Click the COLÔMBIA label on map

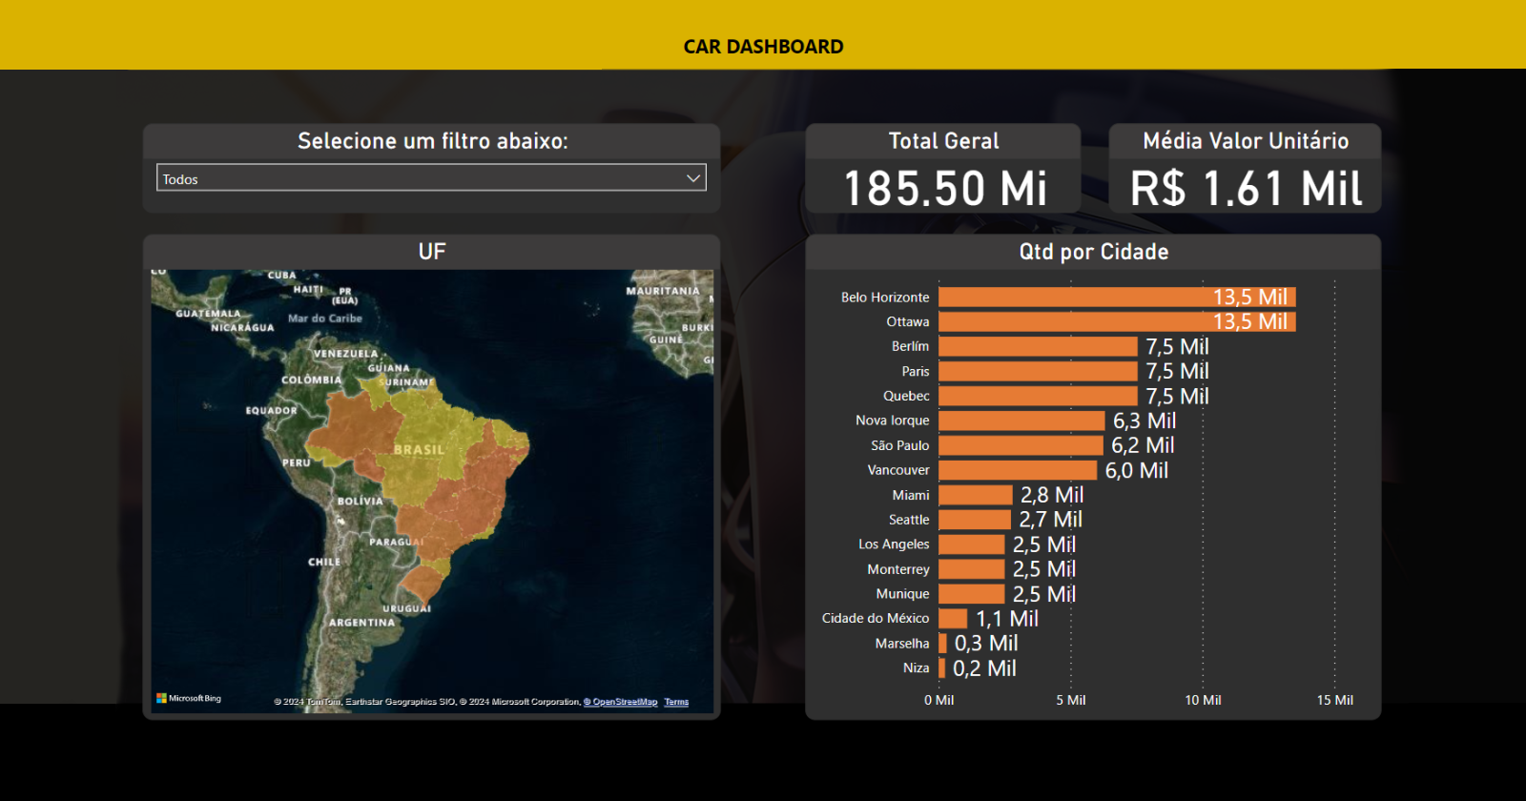click(311, 380)
